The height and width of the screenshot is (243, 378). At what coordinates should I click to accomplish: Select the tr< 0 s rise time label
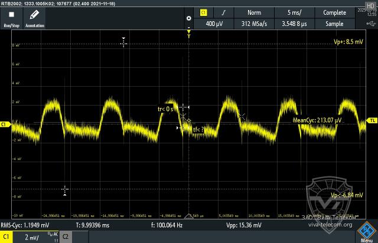pyautogui.click(x=165, y=109)
